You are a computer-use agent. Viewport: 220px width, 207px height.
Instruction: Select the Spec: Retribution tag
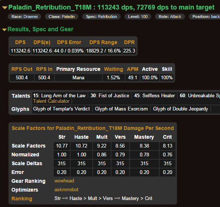(101, 17)
